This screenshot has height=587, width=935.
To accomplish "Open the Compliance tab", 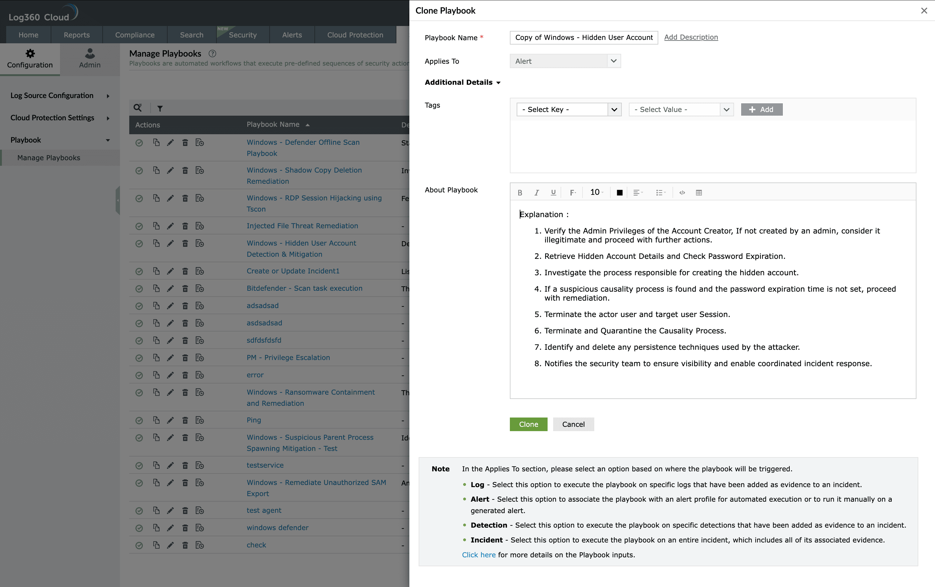I will point(135,35).
